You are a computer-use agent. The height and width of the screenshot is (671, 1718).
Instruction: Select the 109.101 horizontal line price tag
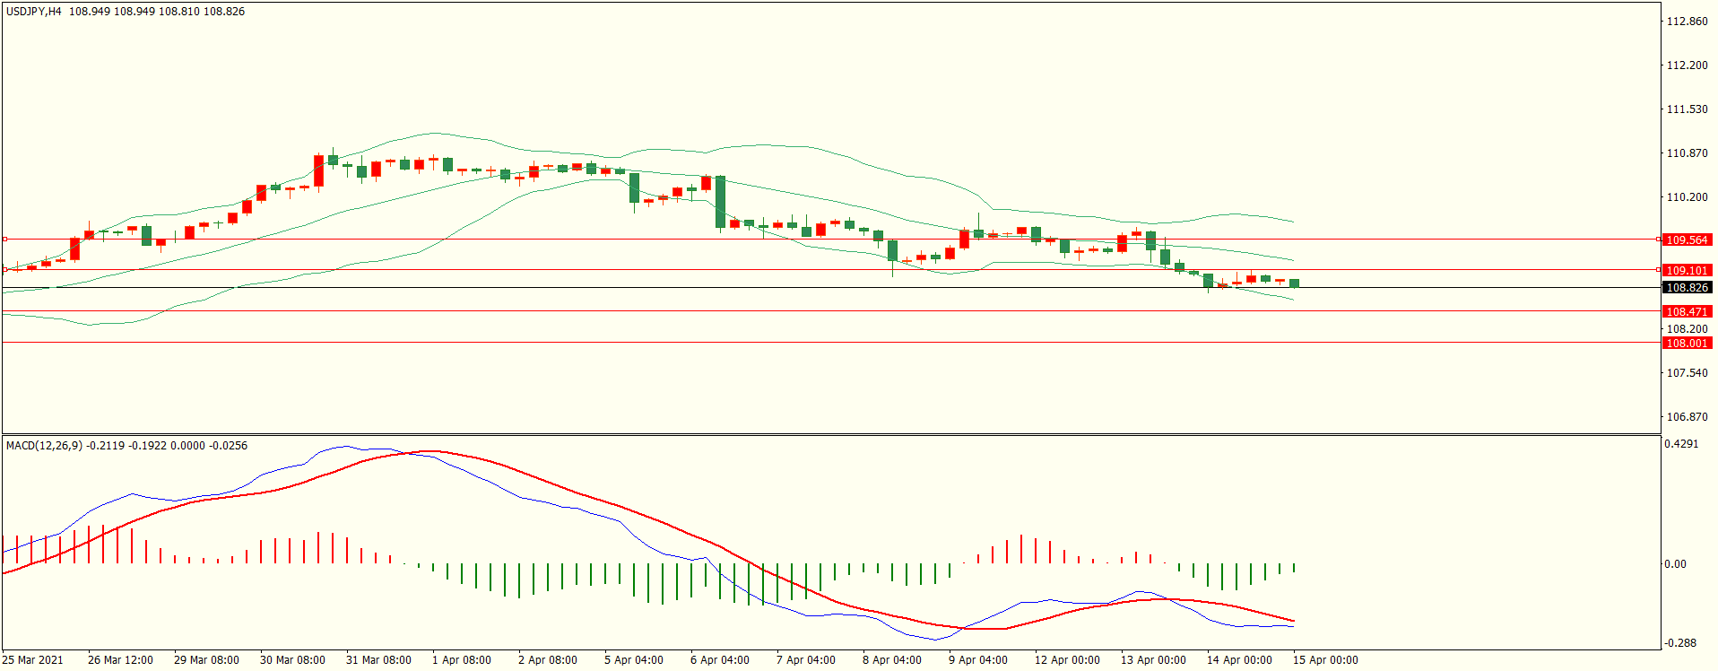click(x=1687, y=270)
